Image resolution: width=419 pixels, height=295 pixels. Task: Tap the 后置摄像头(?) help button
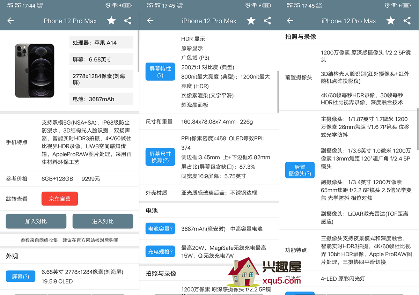(300, 170)
